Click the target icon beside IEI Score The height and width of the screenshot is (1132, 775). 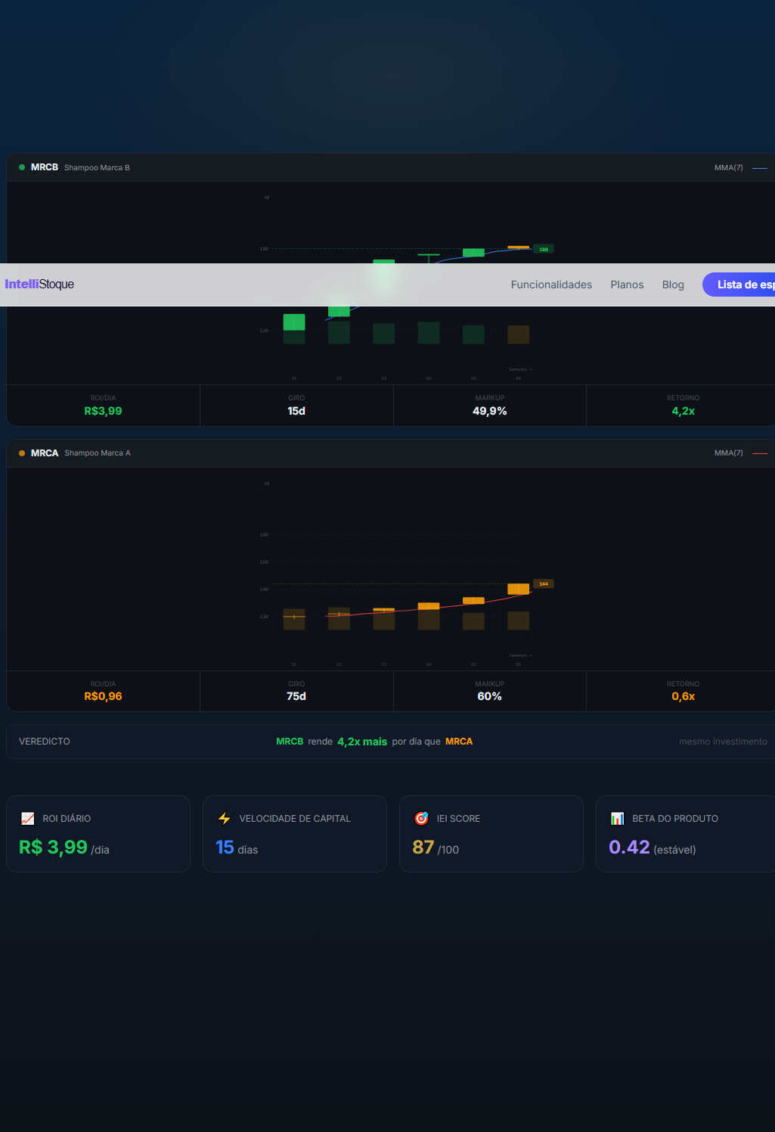(x=421, y=819)
